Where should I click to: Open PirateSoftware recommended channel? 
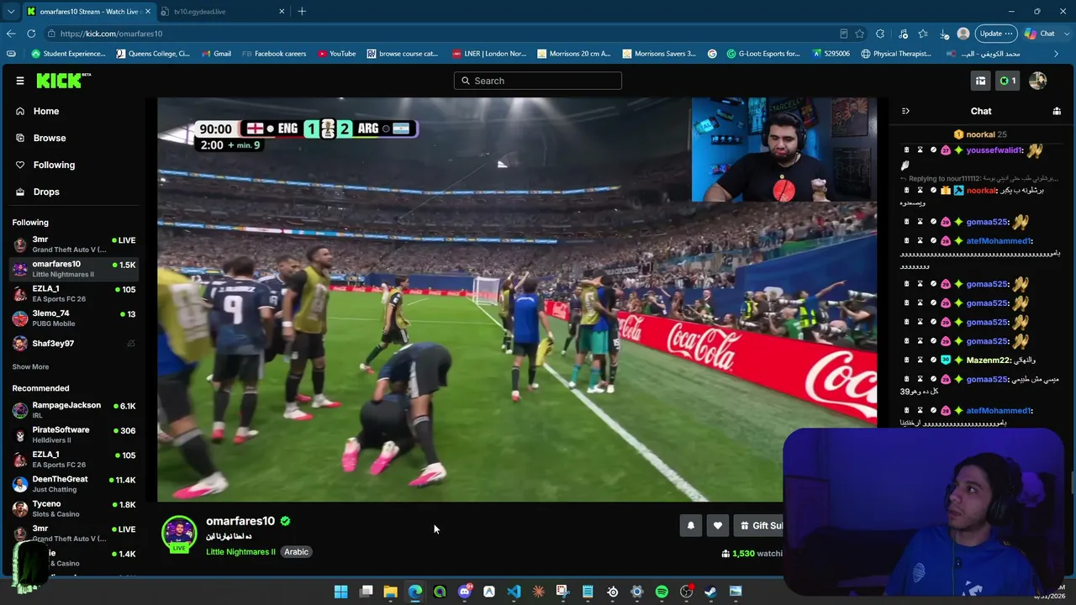click(74, 434)
